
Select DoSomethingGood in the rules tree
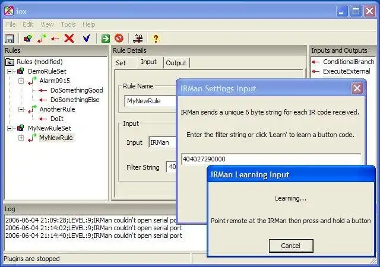pyautogui.click(x=77, y=90)
